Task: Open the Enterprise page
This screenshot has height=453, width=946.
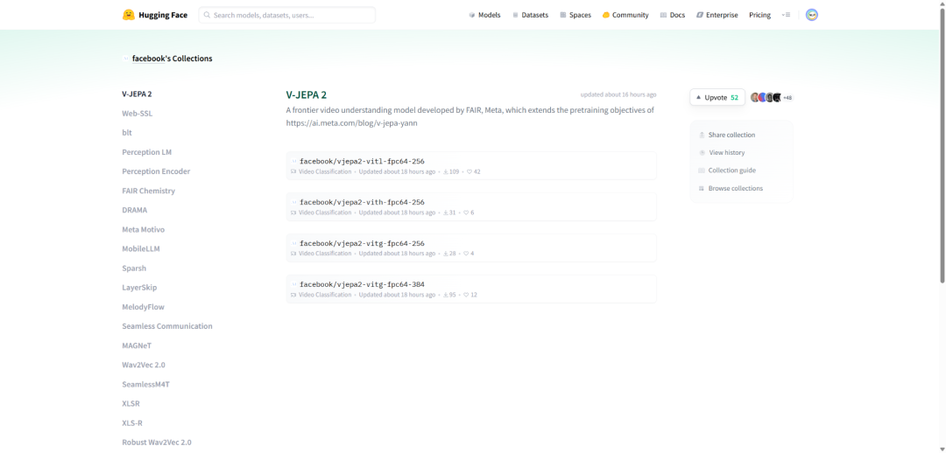Action: coord(717,15)
